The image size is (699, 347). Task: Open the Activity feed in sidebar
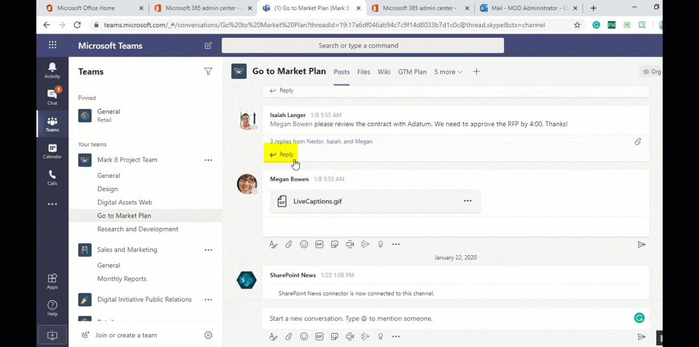click(x=52, y=70)
